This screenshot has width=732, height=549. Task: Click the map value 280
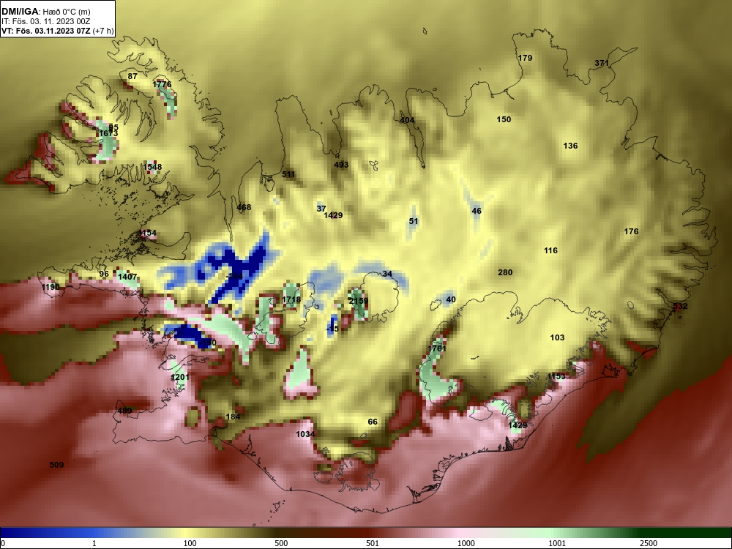505,272
